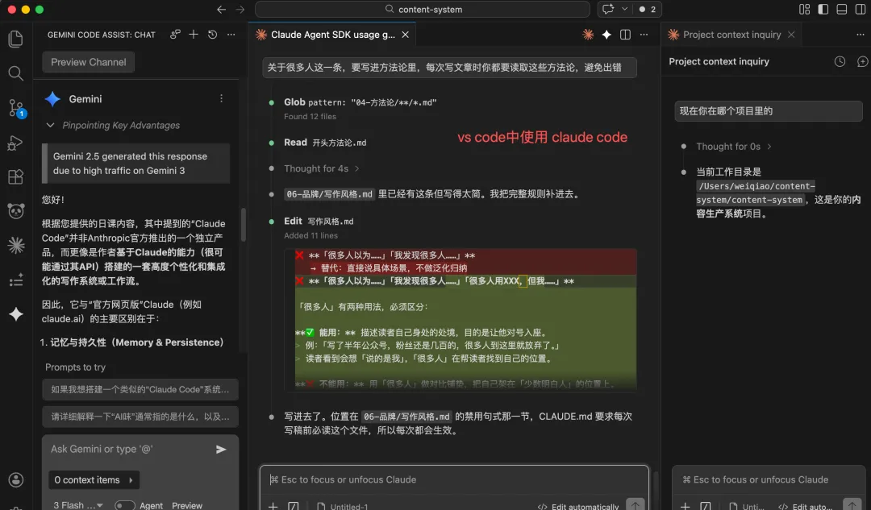Open session history in Project context inquiry

click(840, 61)
